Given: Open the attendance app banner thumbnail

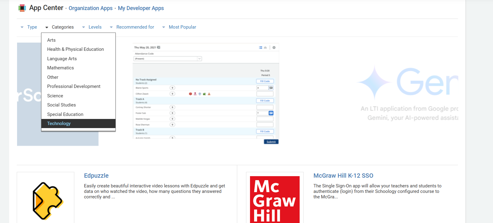Looking at the screenshot, I should coord(206,94).
